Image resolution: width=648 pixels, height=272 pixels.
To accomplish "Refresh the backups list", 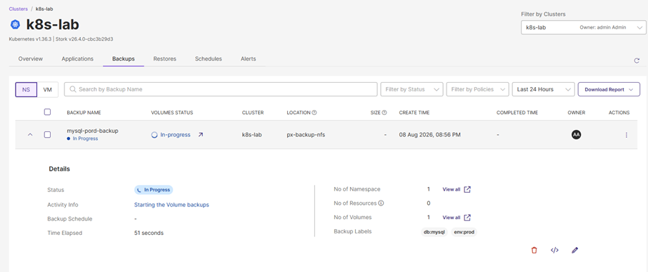I will pyautogui.click(x=637, y=61).
